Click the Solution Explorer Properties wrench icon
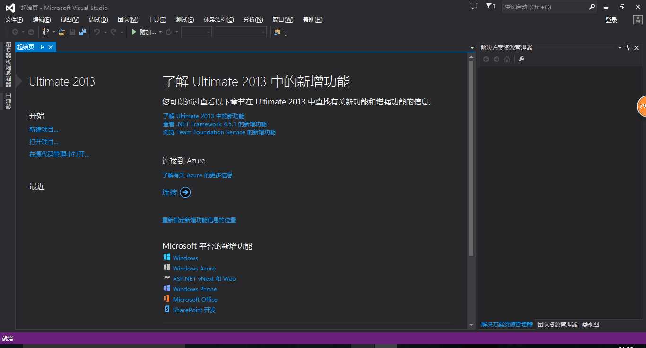The image size is (646, 348). (522, 59)
